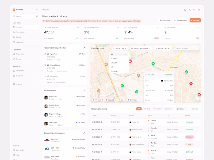Expand Active drivers panel arrow icon
Screen dimensions: 214x160
point(84,90)
